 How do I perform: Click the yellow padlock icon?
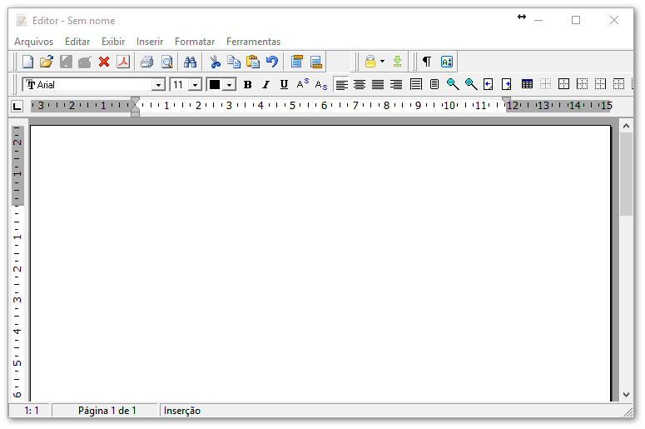point(370,62)
